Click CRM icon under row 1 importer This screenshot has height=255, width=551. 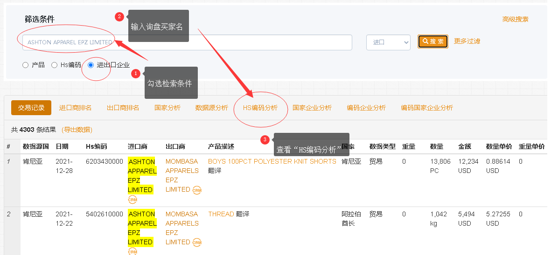point(133,200)
